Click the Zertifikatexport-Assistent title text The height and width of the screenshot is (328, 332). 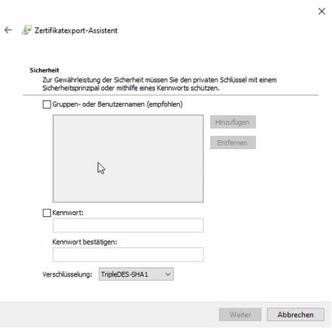76,30
